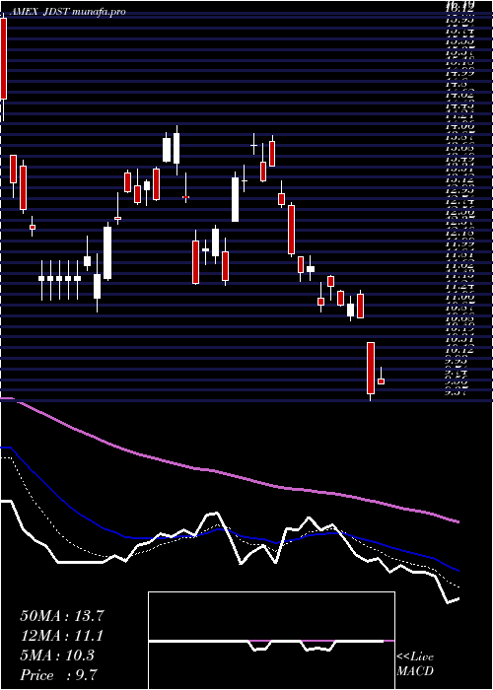
Task: Click the "16.12" price axis label
Action: pos(460,8)
